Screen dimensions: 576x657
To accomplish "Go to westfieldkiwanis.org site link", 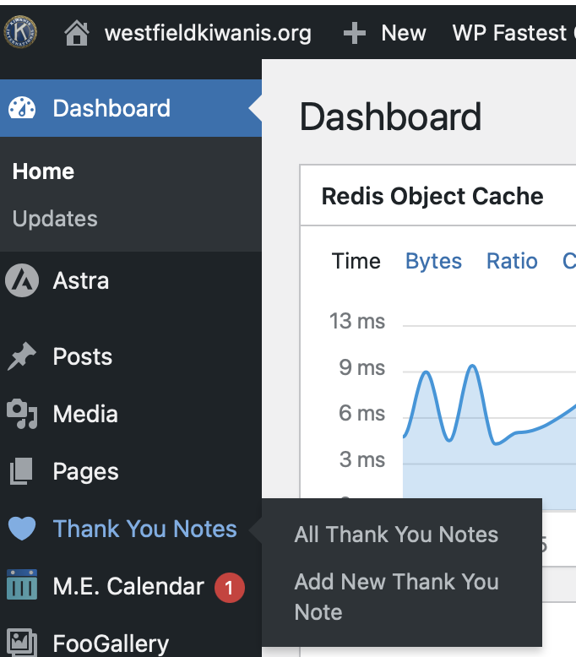I will pos(208,34).
